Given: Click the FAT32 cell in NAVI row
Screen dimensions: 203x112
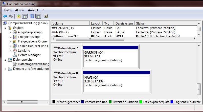Looking at the screenshot, I should point(120,32).
